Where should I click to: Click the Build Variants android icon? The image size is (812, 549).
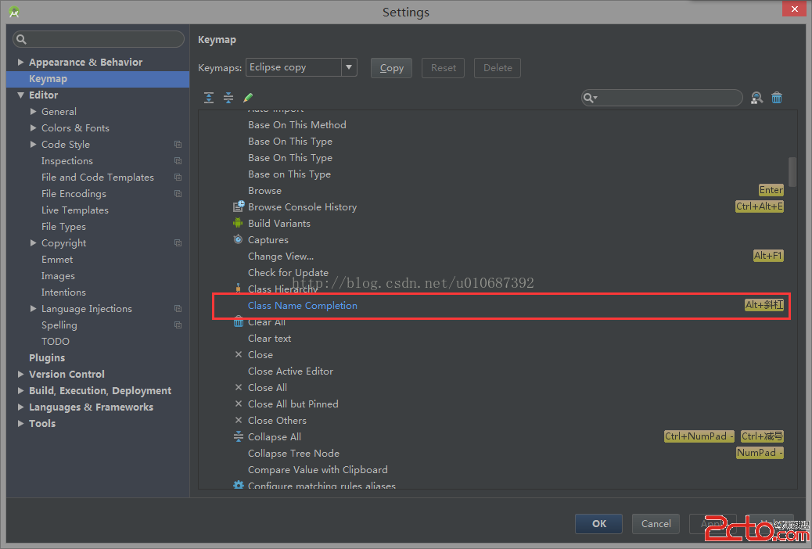239,223
